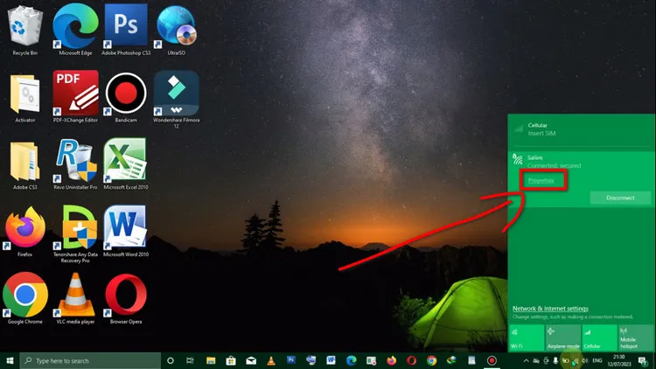Image resolution: width=656 pixels, height=369 pixels.
Task: Click the Word icon on the taskbar
Action: (331, 360)
